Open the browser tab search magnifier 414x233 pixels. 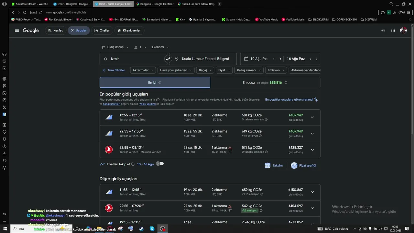click(391, 4)
